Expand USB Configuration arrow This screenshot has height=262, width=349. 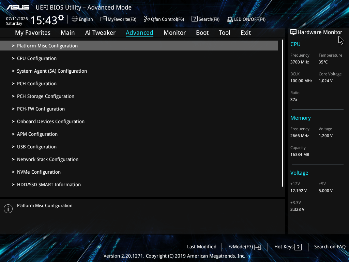click(x=13, y=147)
